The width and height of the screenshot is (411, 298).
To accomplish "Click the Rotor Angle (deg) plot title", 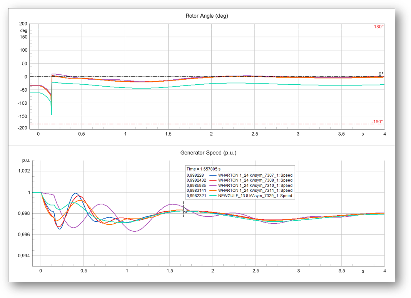I will coord(207,16).
